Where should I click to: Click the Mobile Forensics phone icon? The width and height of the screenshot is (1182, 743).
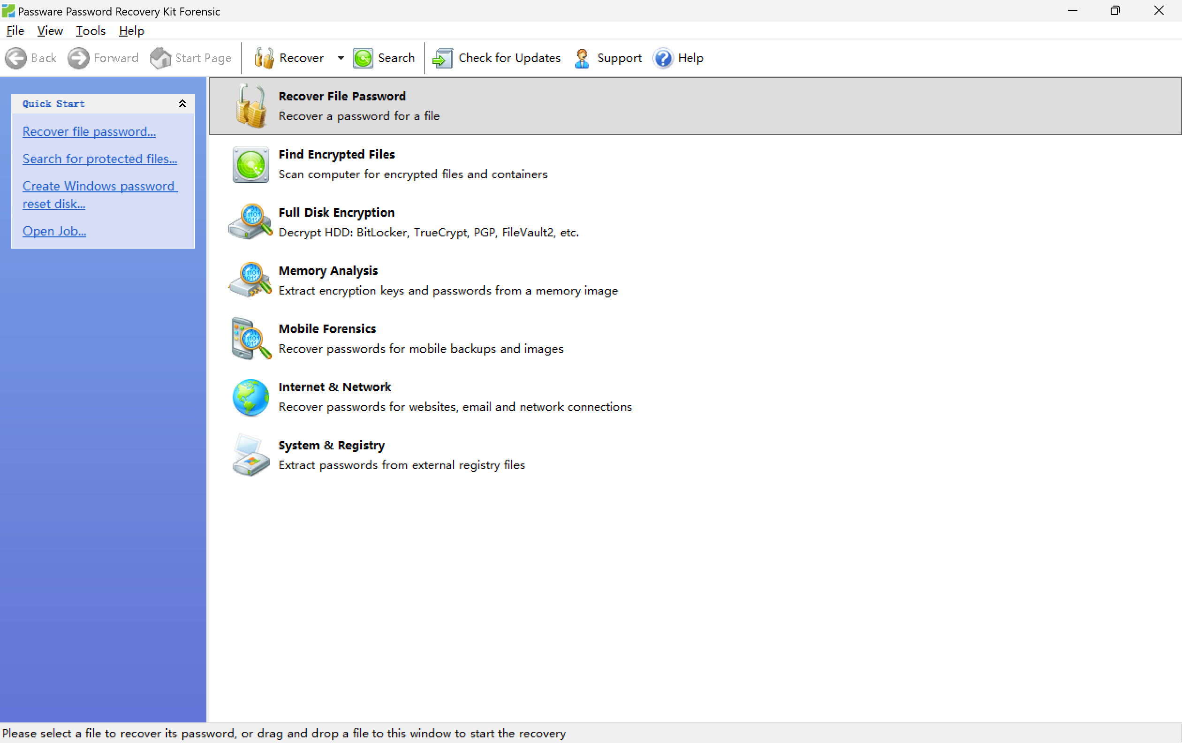pos(251,339)
